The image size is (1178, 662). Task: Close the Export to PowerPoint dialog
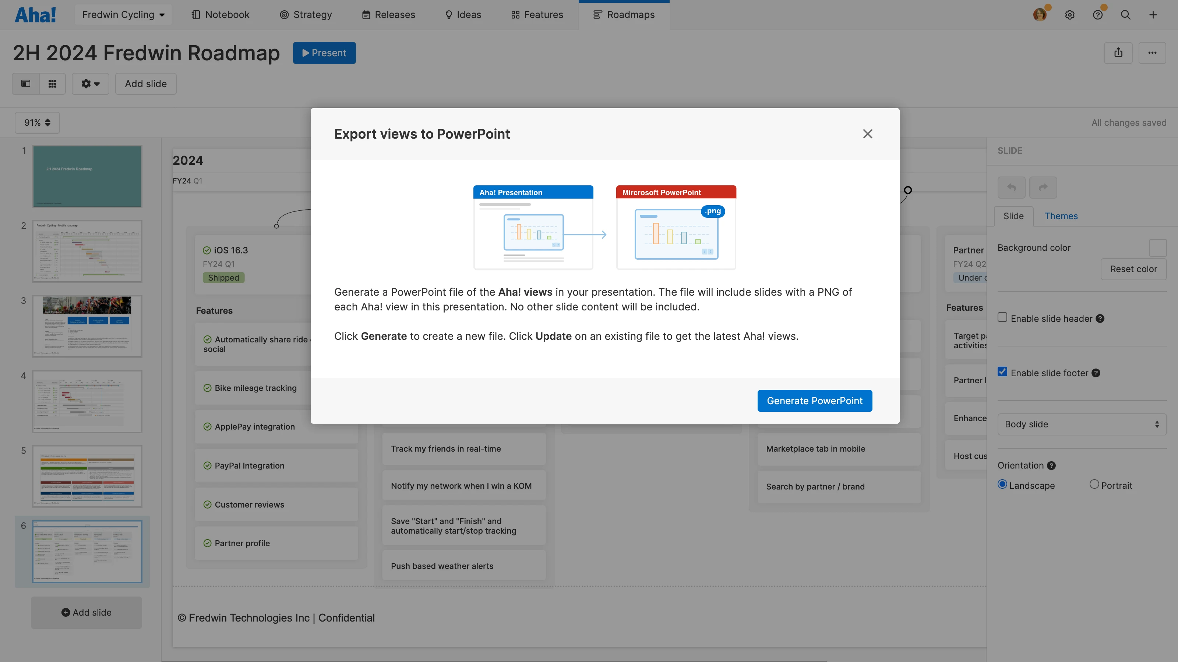tap(868, 134)
